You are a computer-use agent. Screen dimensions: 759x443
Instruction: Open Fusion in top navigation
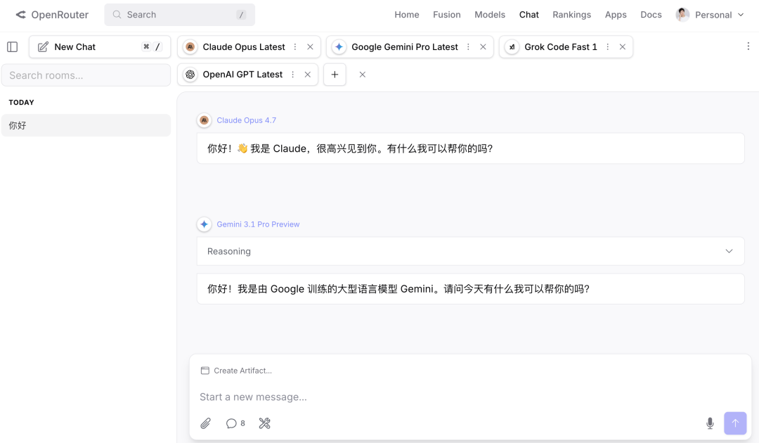tap(447, 15)
